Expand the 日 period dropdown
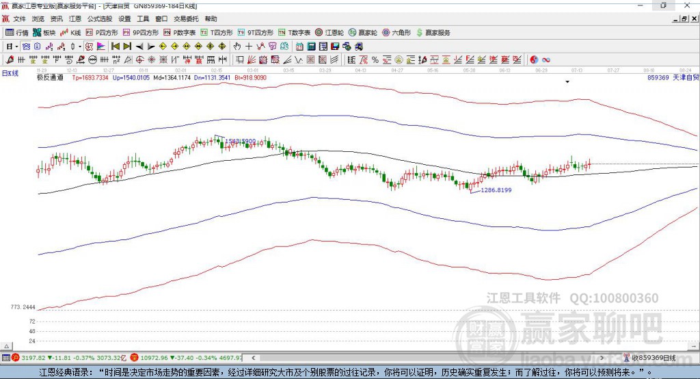Screen dimensions: 700x379 tap(16, 47)
